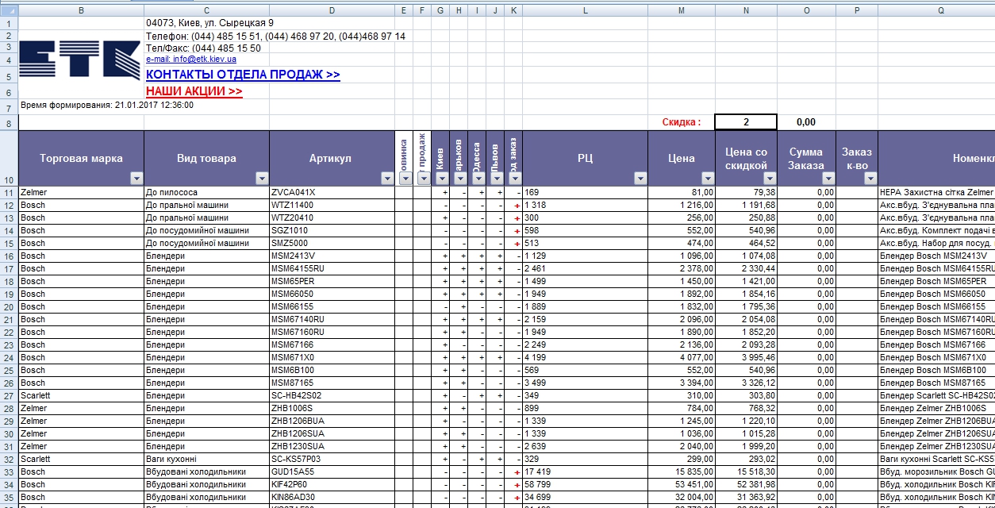
Task: Select article cell GUD15A55
Action: (x=332, y=471)
